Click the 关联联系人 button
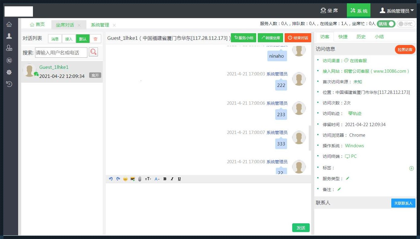Viewport: 420px width, 239px height. click(403, 203)
